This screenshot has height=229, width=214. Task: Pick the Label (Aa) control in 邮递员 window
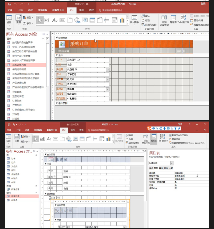pos(49,139)
